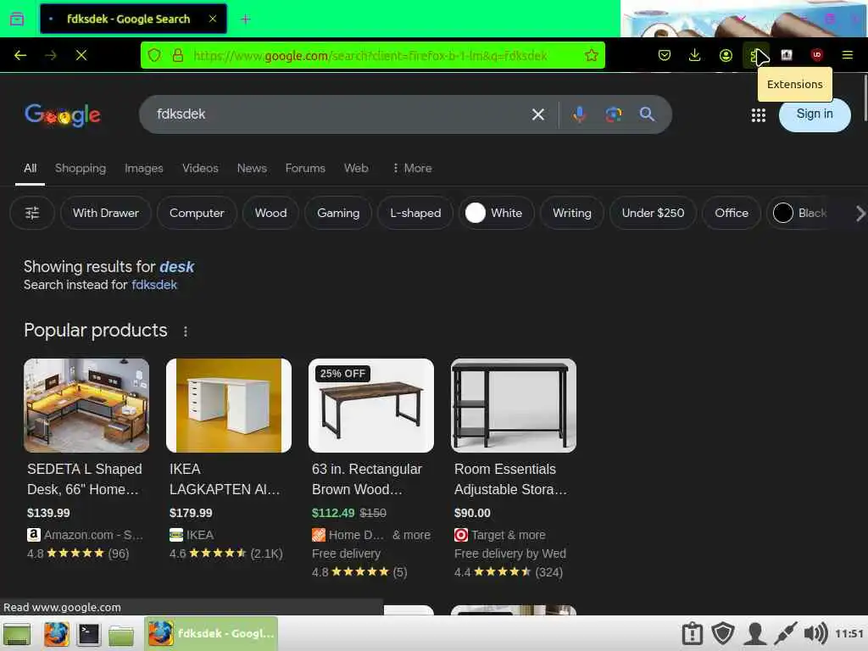Select the All results tab
Image resolution: width=868 pixels, height=651 pixels.
pos(30,168)
